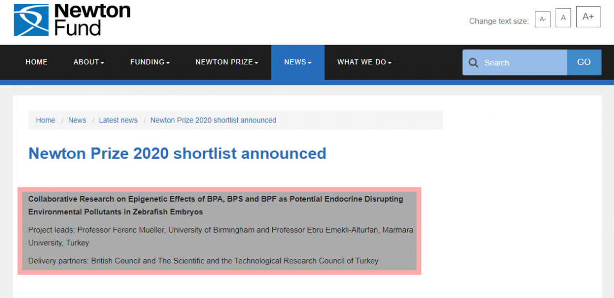Click the Newton Fund logo
This screenshot has width=614, height=298.
72,20
